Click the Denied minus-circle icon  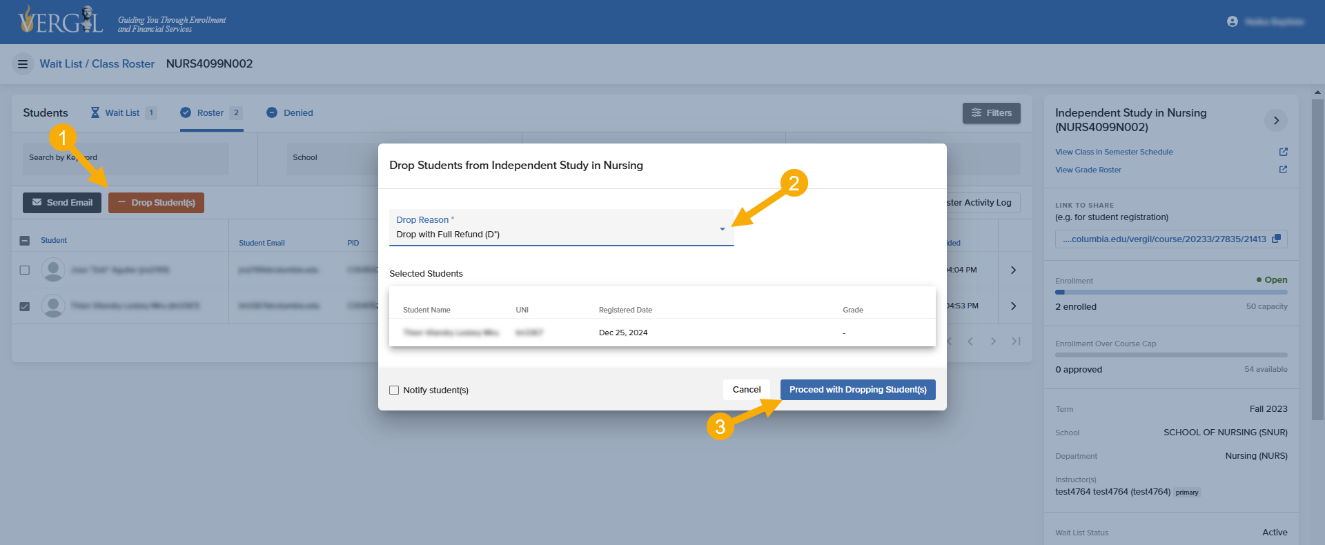coord(272,112)
